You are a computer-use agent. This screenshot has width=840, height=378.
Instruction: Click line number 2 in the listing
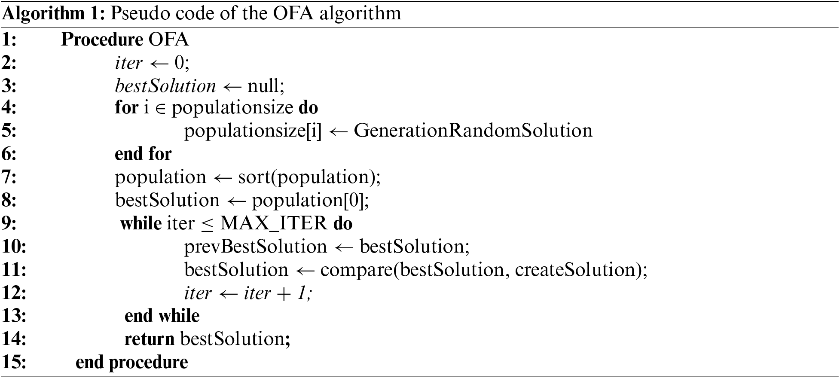[9, 63]
